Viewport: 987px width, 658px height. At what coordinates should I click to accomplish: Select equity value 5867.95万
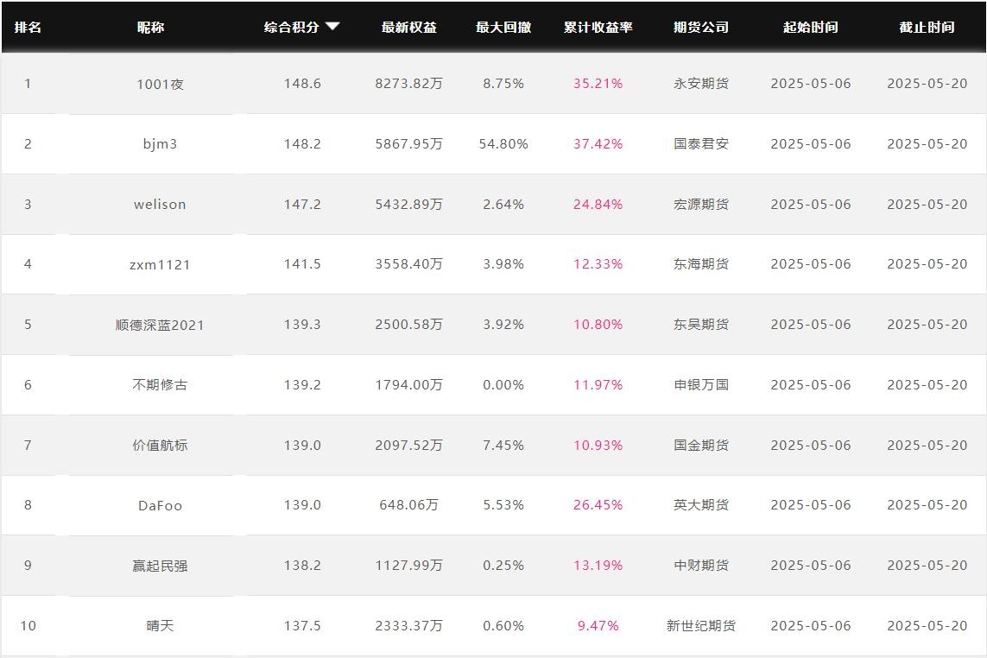pos(409,144)
